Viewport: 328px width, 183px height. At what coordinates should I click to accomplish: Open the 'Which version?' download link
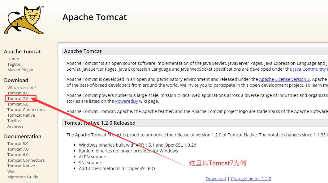[x=22, y=87]
